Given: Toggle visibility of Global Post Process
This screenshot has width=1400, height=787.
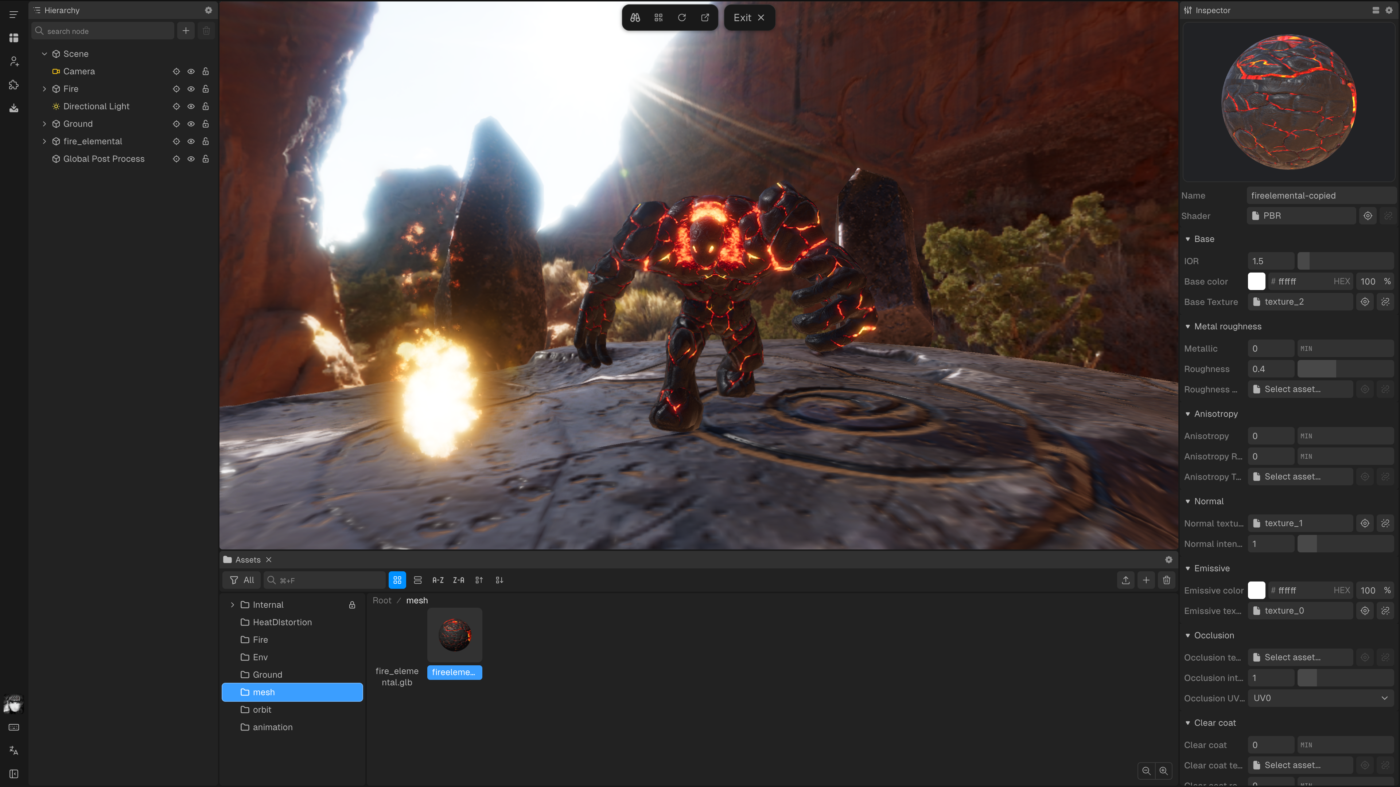Looking at the screenshot, I should [x=191, y=158].
